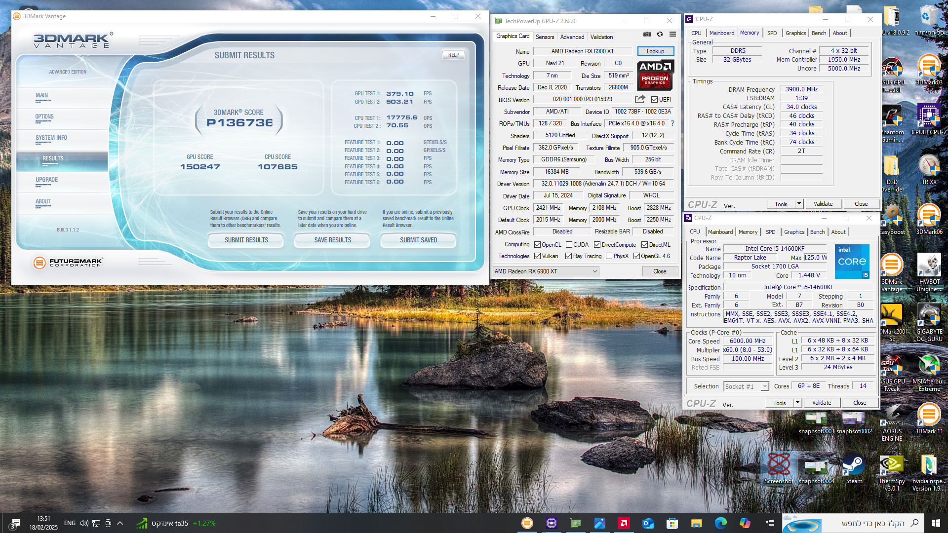This screenshot has width=948, height=533.
Task: Open Mainboard tab in upper CPU-Z window
Action: coord(722,33)
